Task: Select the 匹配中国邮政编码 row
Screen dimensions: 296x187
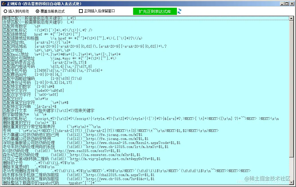Action: click(145, 79)
